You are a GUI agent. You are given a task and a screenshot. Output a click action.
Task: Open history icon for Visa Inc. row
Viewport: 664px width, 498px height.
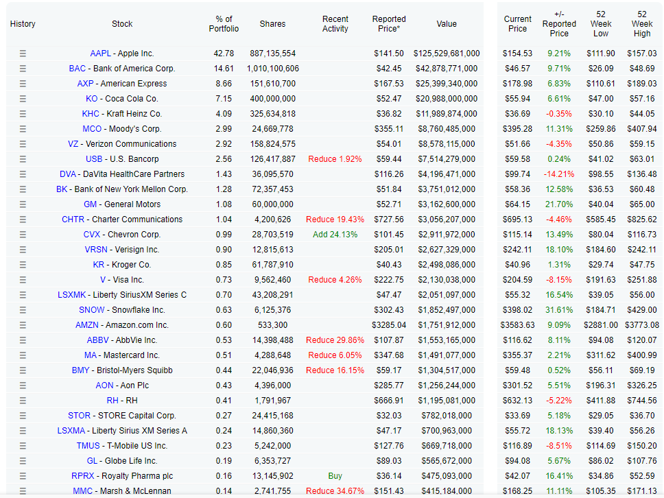point(23,280)
